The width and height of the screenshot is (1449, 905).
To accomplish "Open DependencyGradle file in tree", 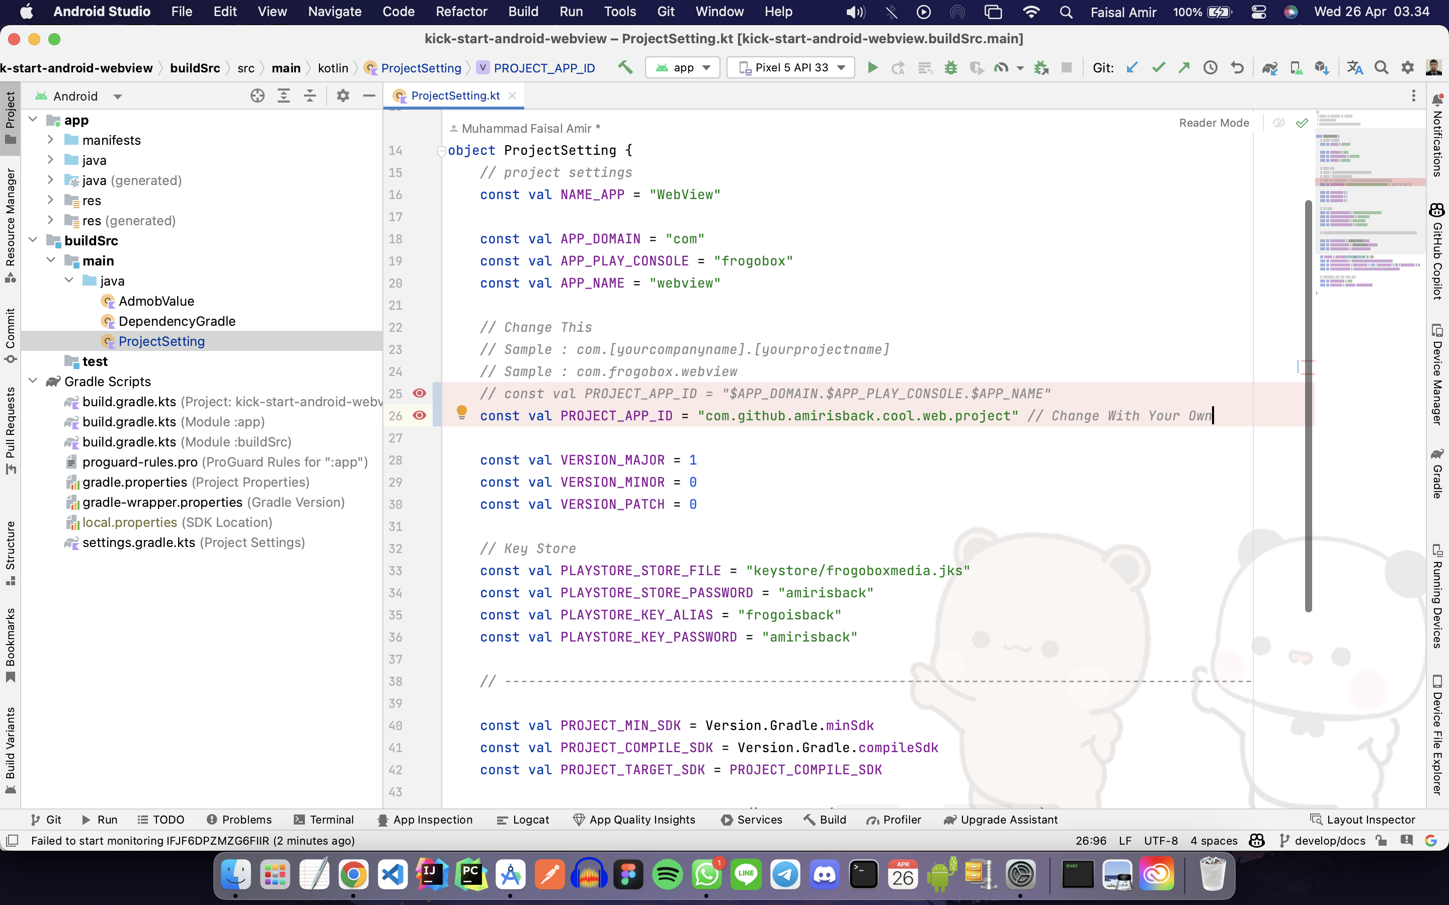I will pos(177,321).
